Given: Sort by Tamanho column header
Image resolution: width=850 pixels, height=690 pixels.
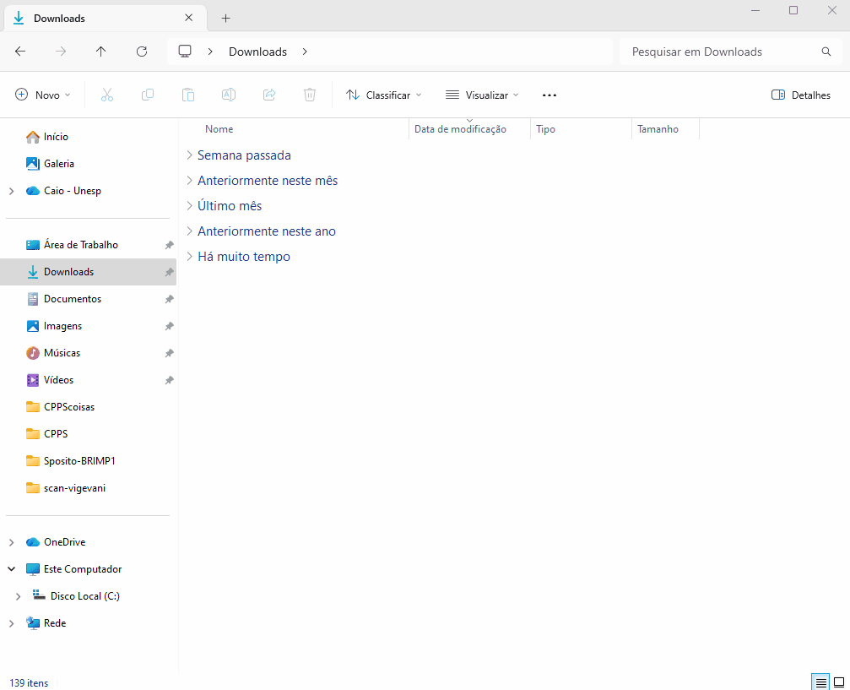Looking at the screenshot, I should point(658,129).
